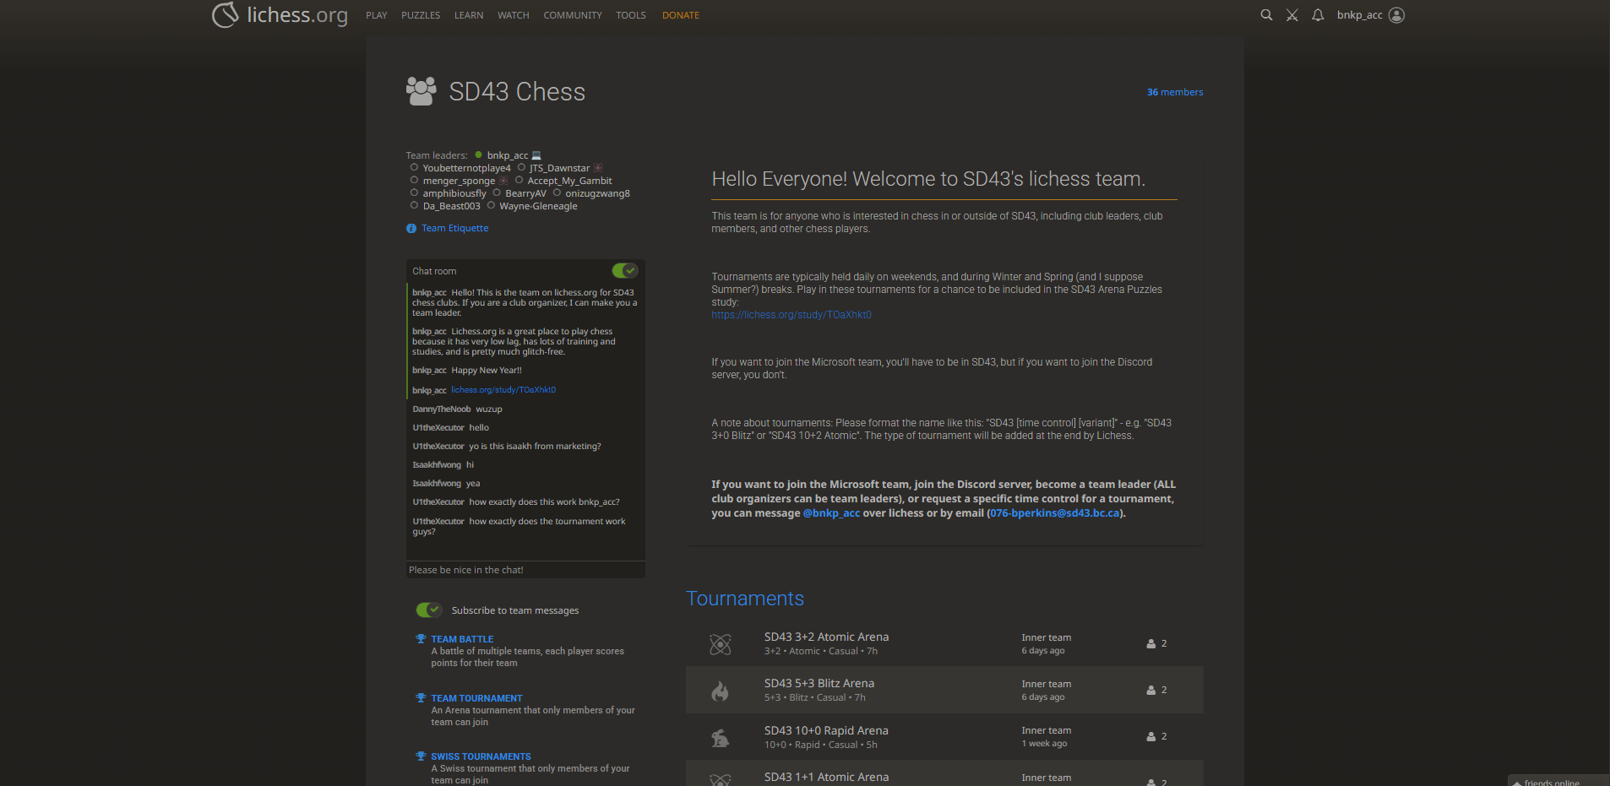
Task: Open the COMMUNITY menu
Action: pos(572,14)
